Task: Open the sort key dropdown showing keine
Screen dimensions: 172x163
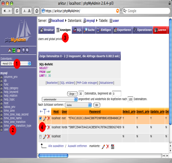Action: [78, 105]
